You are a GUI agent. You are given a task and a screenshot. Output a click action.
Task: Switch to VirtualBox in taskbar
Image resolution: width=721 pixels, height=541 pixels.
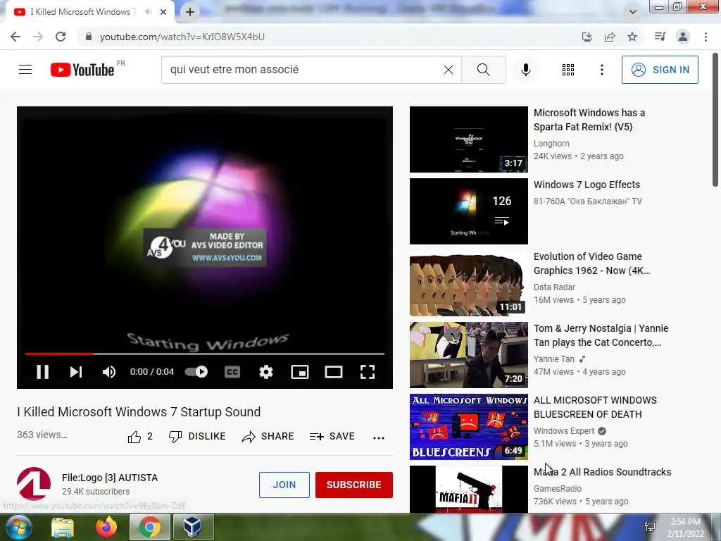(x=193, y=527)
